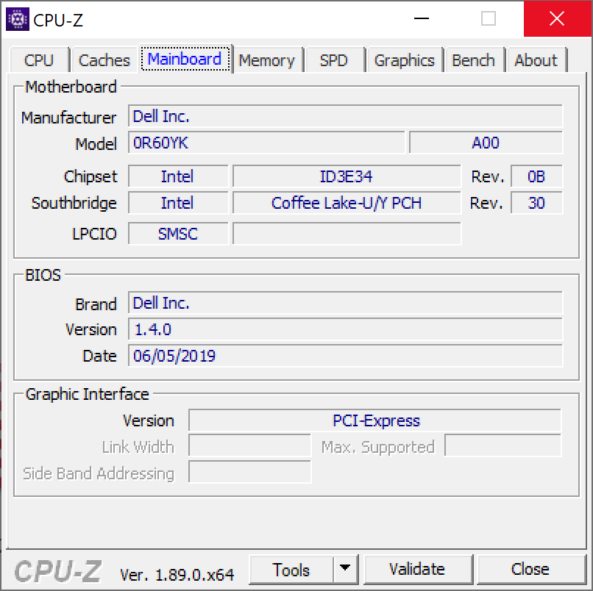Open the About tab
Viewport: 593px width, 591px height.
[536, 60]
